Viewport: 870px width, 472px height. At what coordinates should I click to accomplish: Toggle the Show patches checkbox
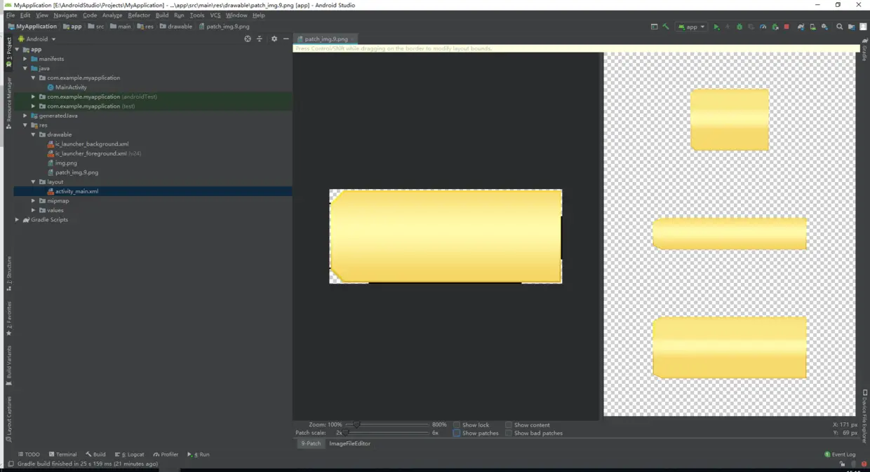coord(456,433)
